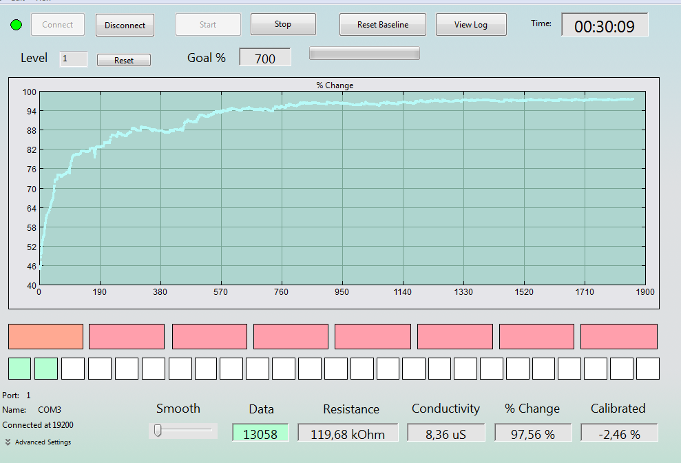This screenshot has height=463, width=681.
Task: Click the Calibrated value -2,46 %
Action: (619, 434)
